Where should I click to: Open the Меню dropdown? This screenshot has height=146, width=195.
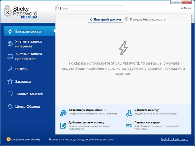tap(186, 8)
